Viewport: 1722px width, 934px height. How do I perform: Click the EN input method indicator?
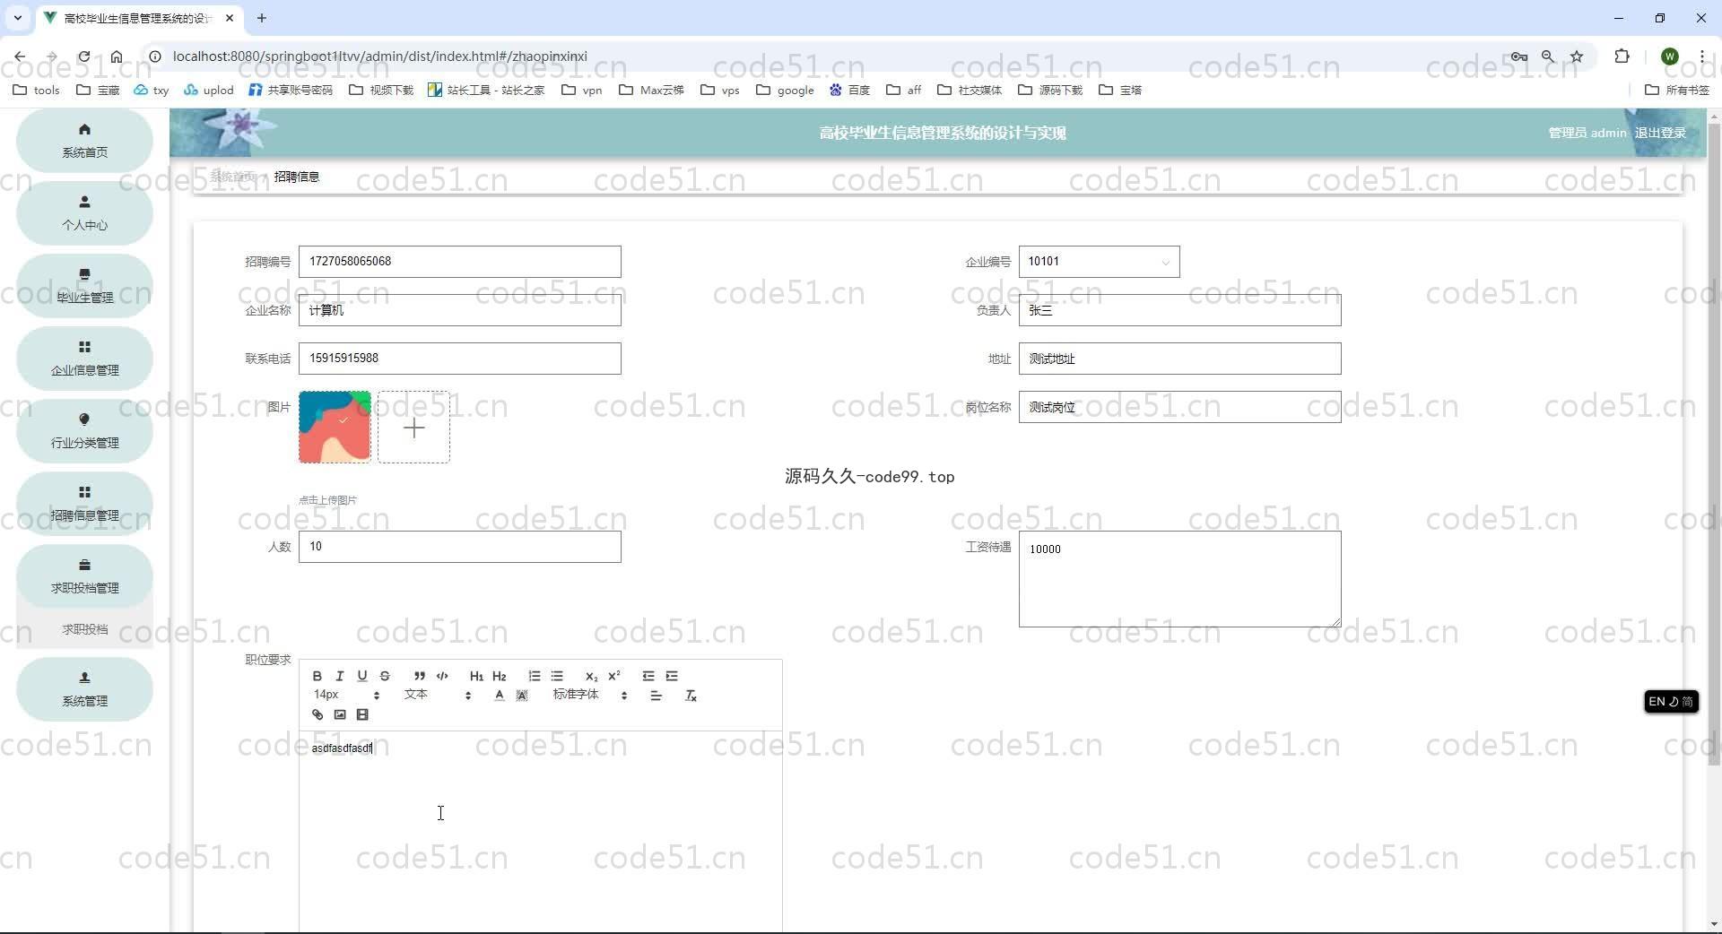[1671, 702]
